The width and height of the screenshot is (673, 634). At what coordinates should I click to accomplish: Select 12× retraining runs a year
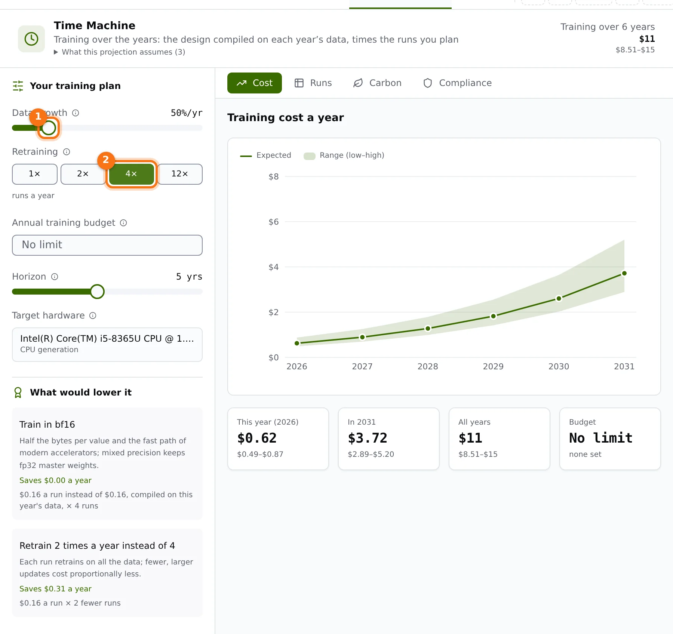180,174
